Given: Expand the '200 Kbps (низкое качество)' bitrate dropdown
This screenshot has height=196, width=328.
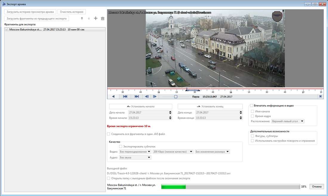Looking at the screenshot, I should tap(173, 152).
